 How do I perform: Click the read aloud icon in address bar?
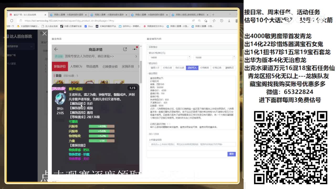(x=193, y=20)
